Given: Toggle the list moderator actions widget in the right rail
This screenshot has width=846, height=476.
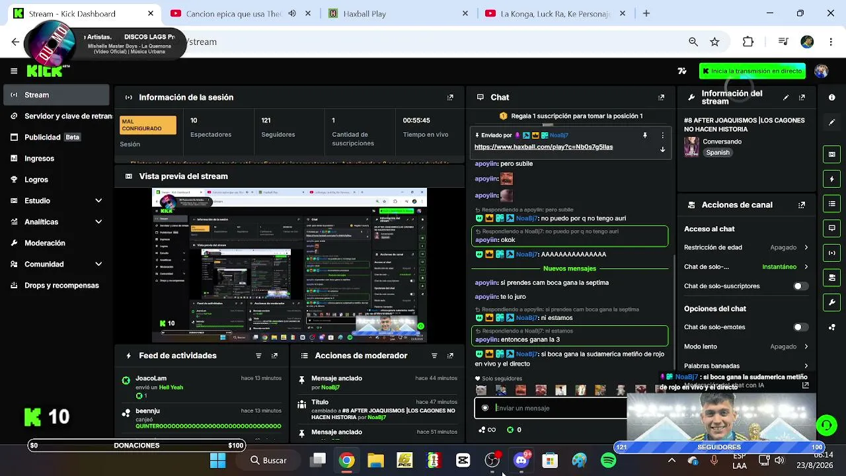Looking at the screenshot, I should (x=831, y=204).
